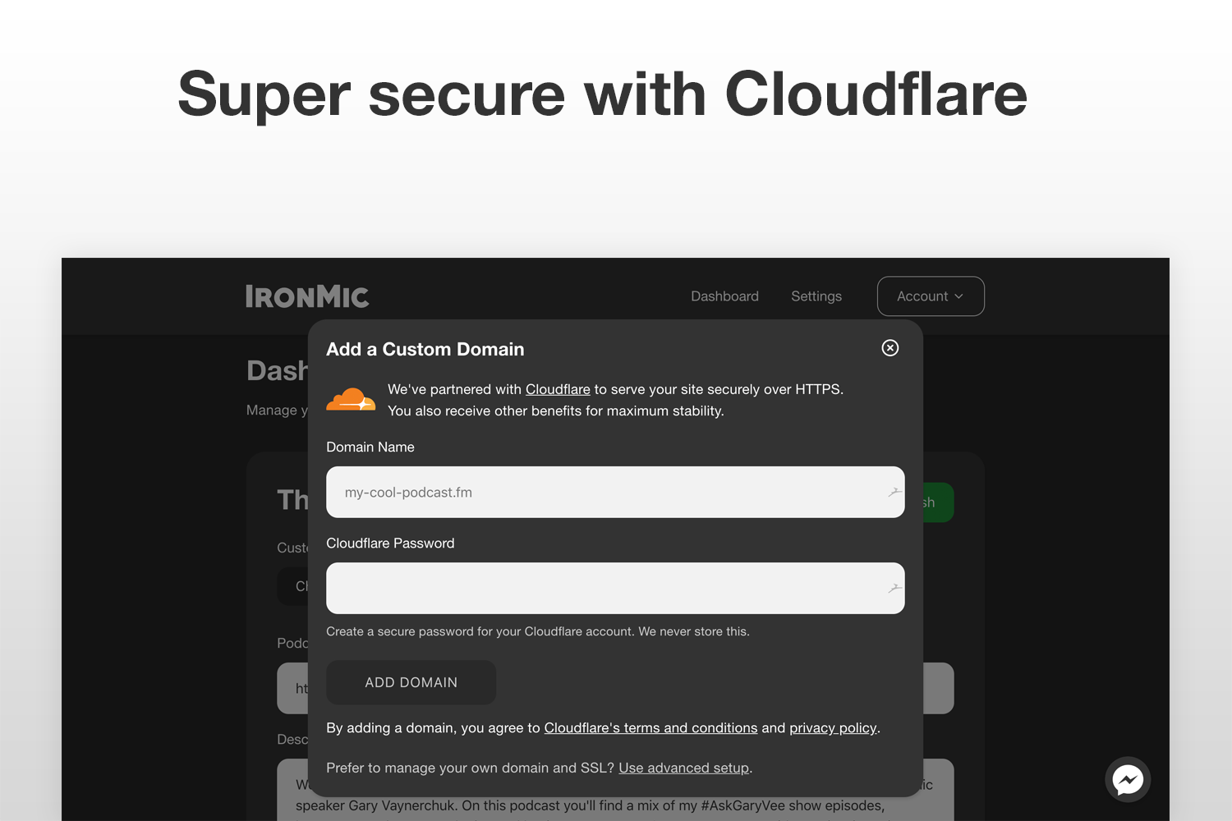
Task: Click the Add a Custom Domain heading
Action: tap(425, 349)
